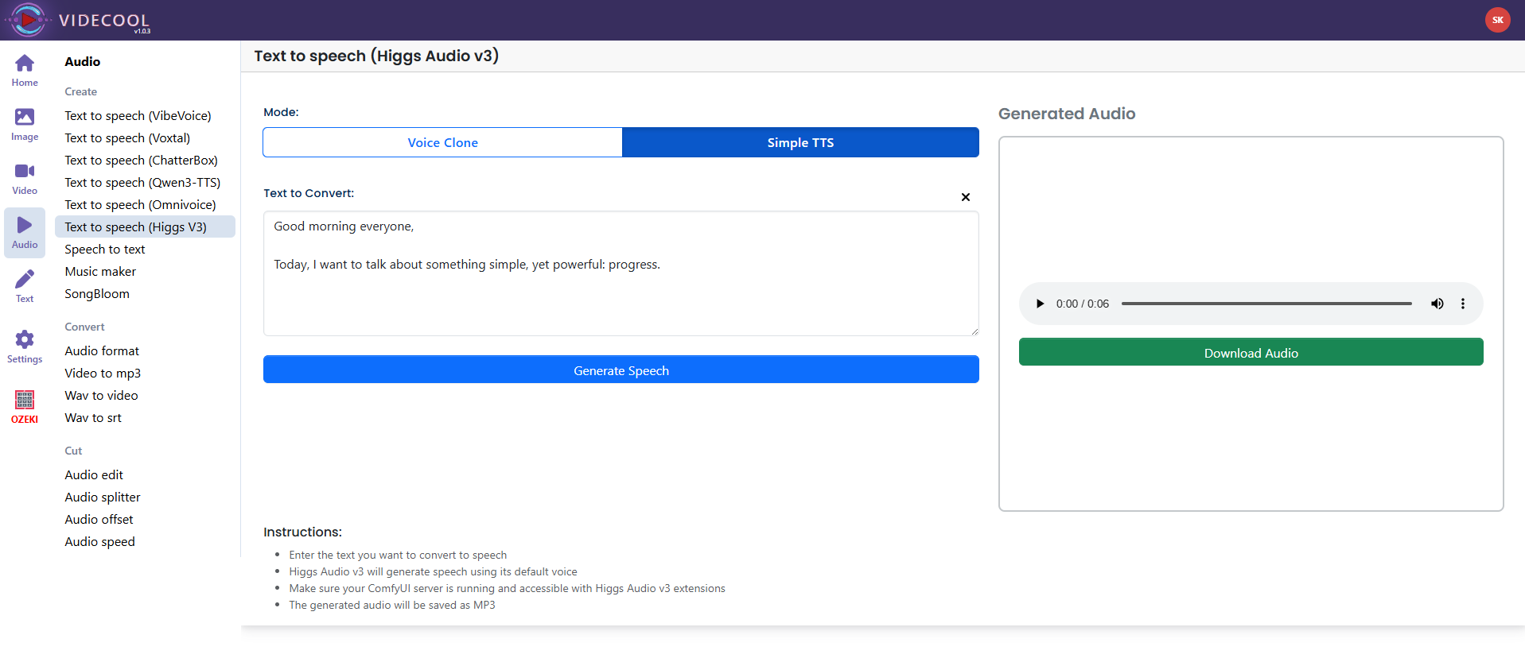Open Audio speed tool
1525x662 pixels.
[x=99, y=542]
